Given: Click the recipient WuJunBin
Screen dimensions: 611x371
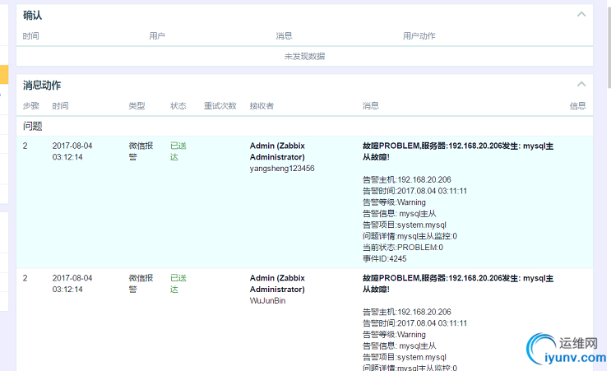Looking at the screenshot, I should 268,301.
